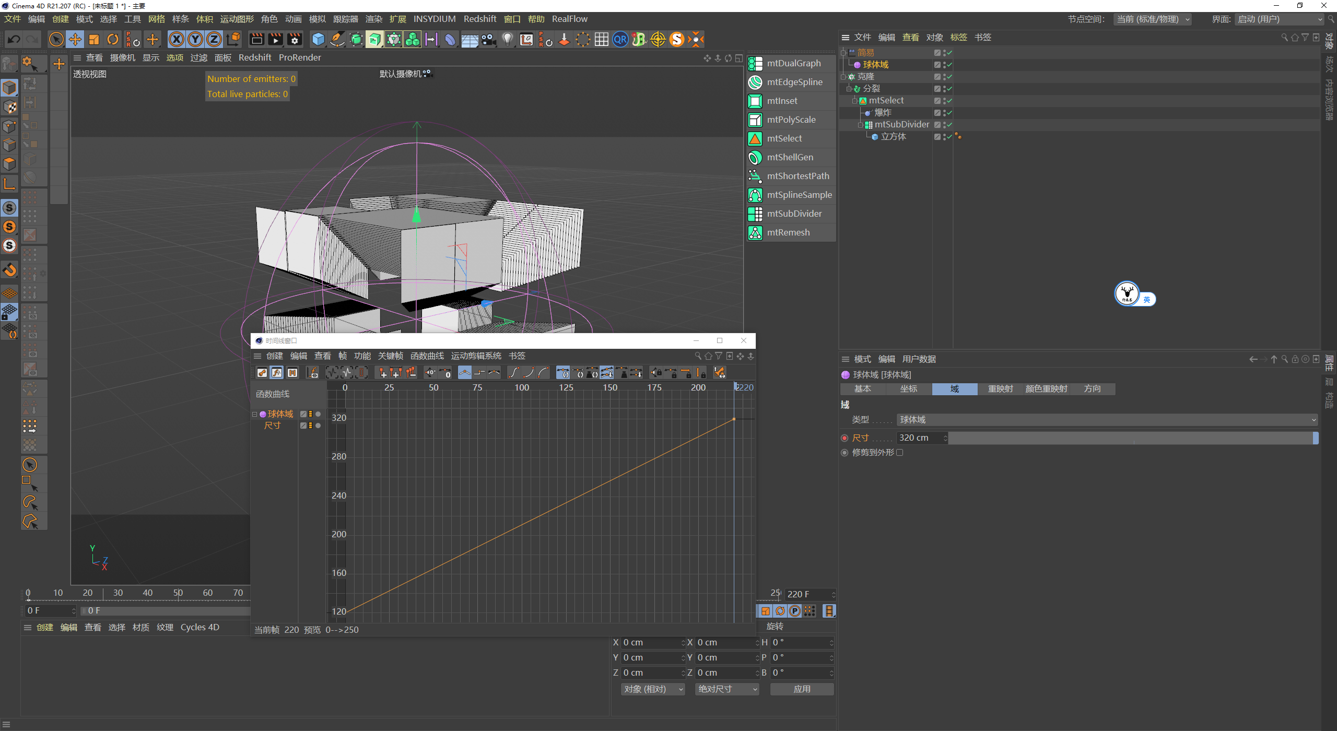The width and height of the screenshot is (1337, 731).
Task: Toggle the 立方体 object's enabled checkmark
Action: coord(949,137)
